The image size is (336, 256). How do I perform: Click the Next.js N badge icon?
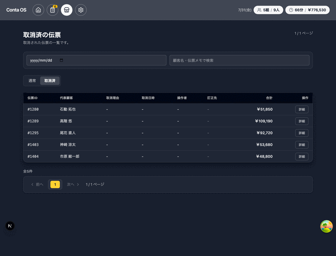10,226
